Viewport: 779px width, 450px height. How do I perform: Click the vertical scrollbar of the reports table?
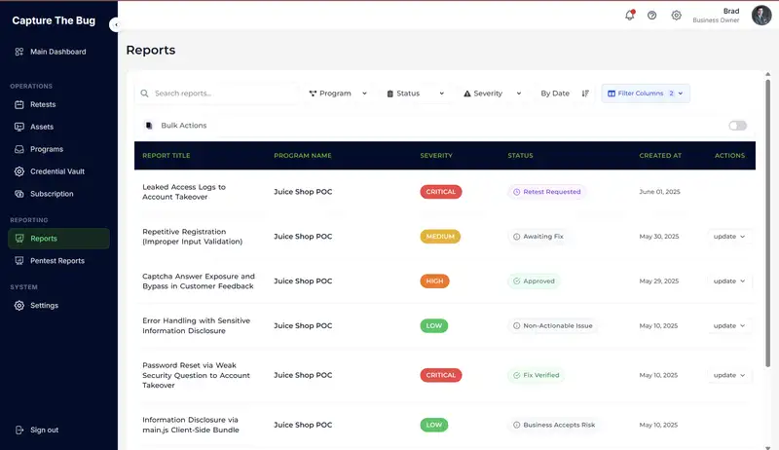767,223
